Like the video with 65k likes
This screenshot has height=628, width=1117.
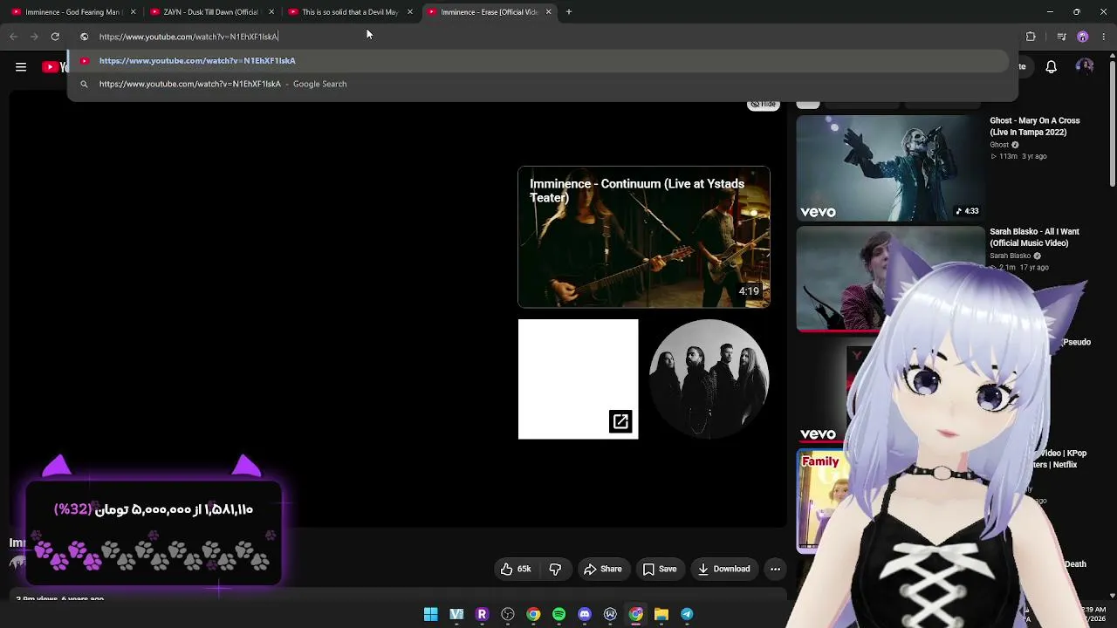(516, 570)
